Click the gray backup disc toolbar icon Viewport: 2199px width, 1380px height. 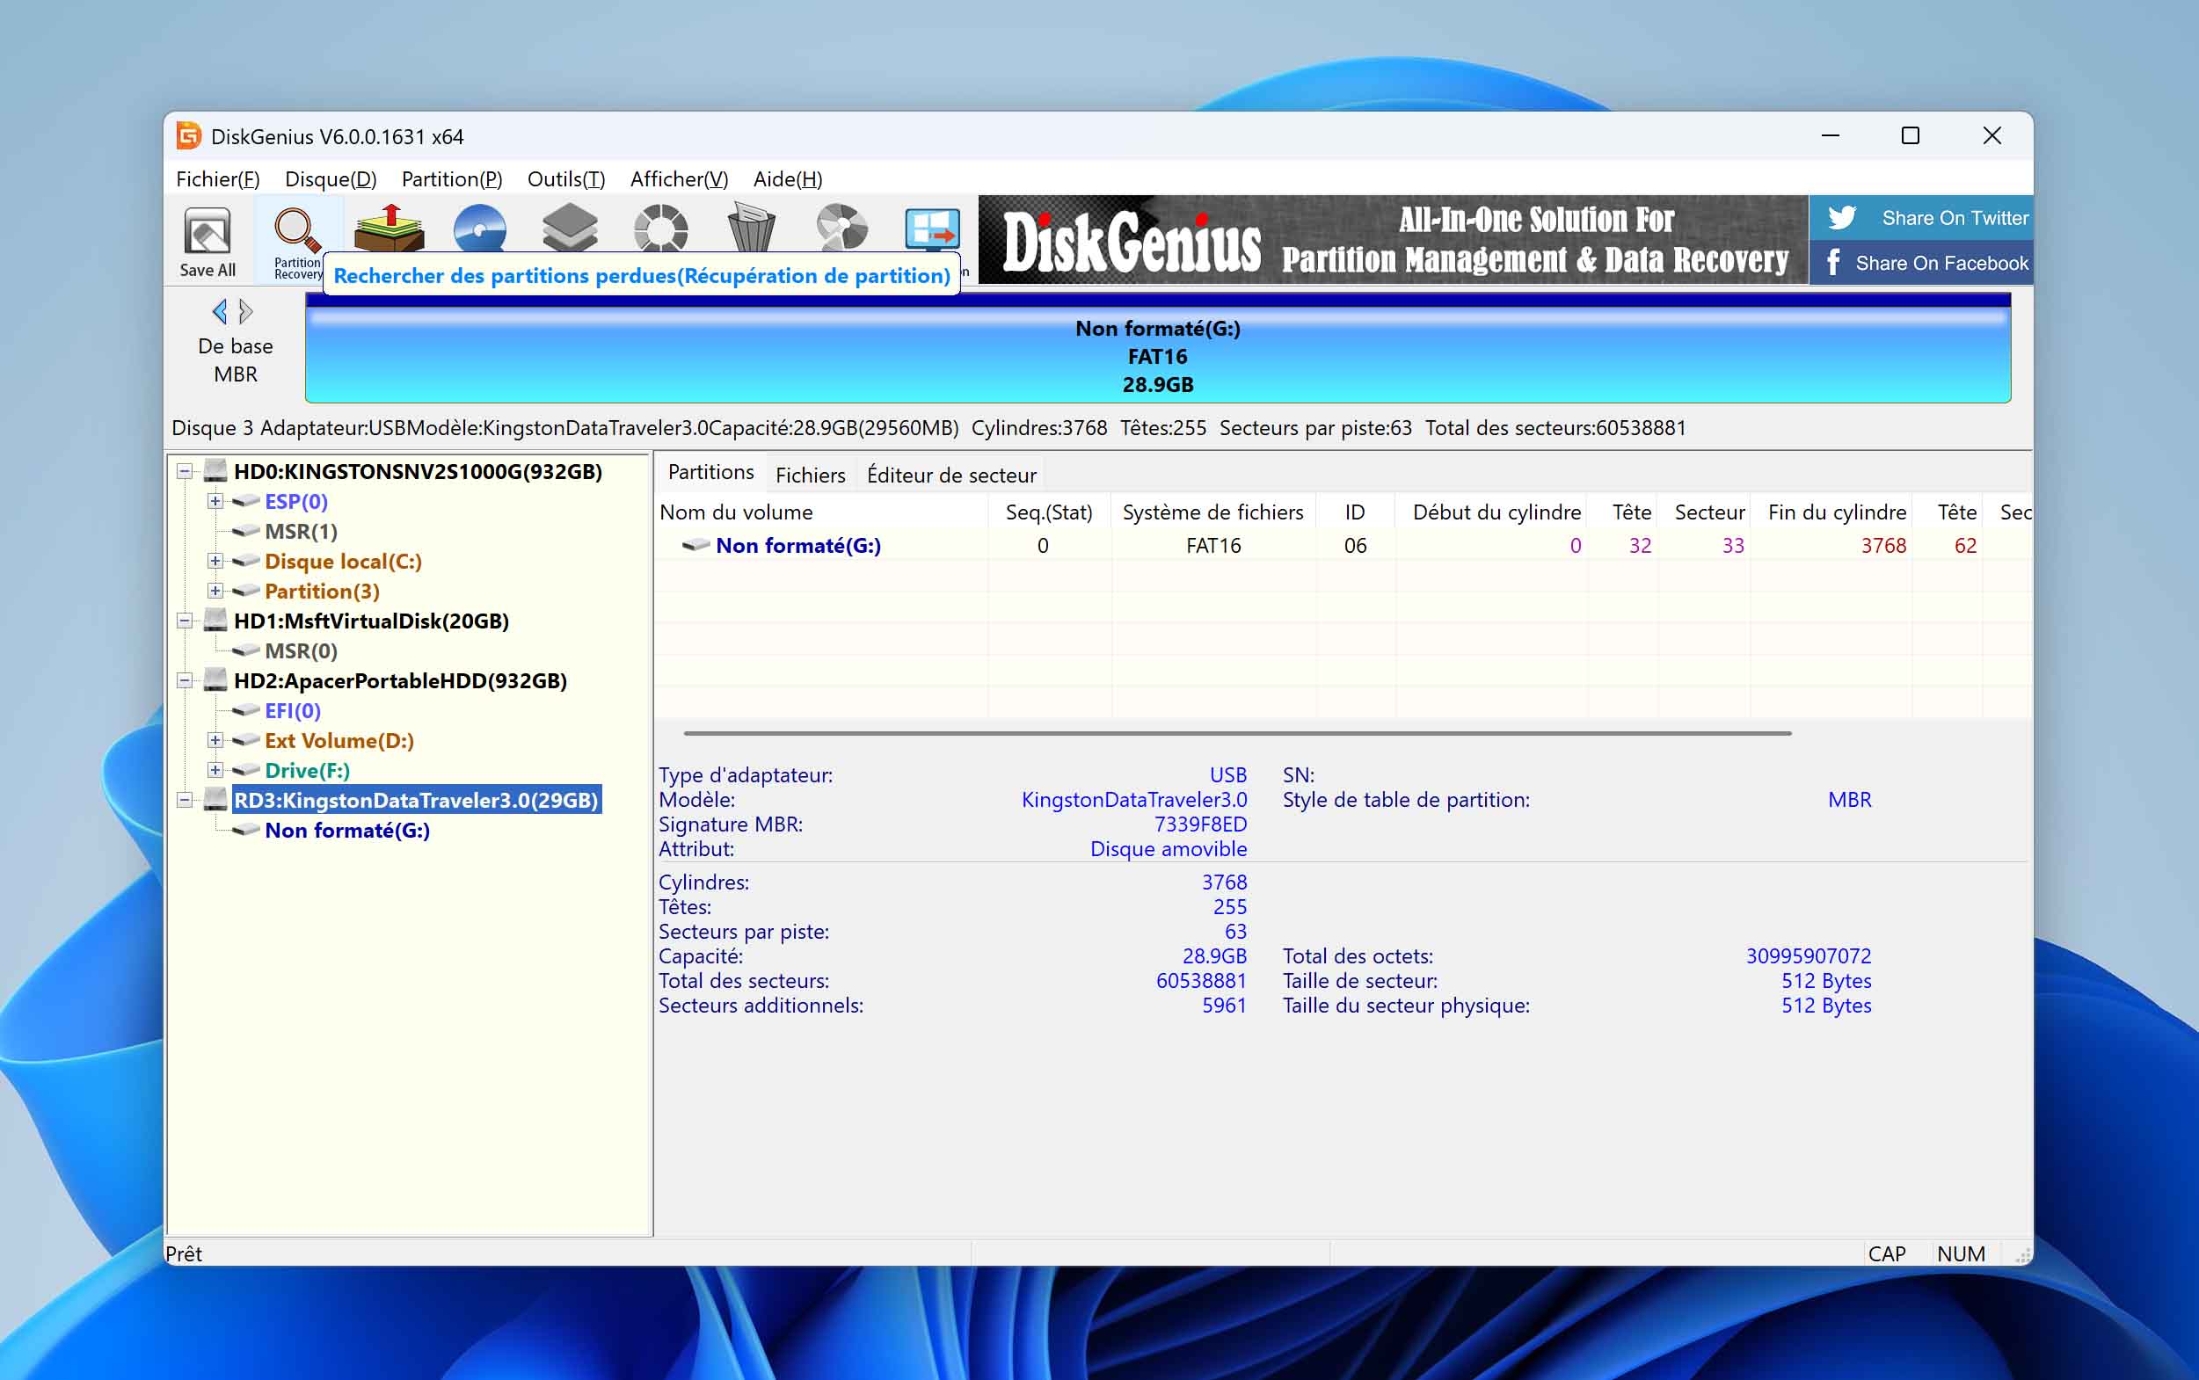click(841, 228)
